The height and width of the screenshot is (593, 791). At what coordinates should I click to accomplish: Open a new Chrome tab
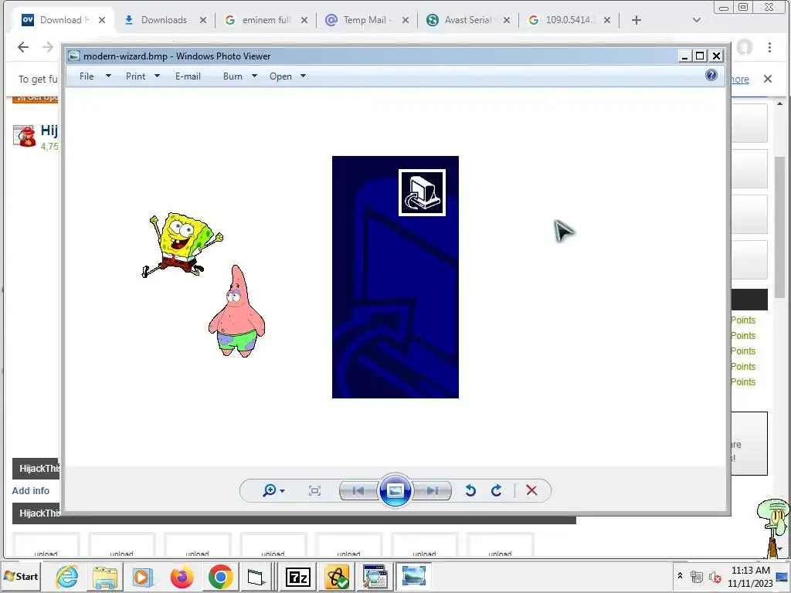point(637,20)
